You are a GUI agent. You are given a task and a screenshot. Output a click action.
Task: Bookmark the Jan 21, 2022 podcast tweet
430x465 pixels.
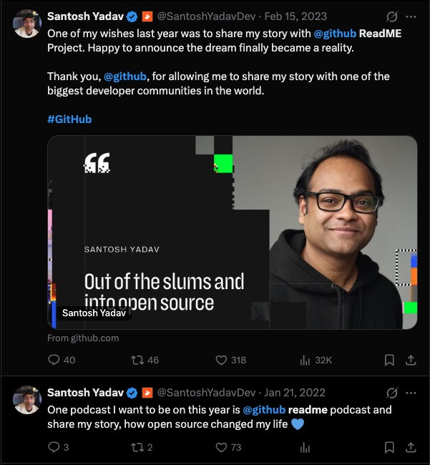389,448
